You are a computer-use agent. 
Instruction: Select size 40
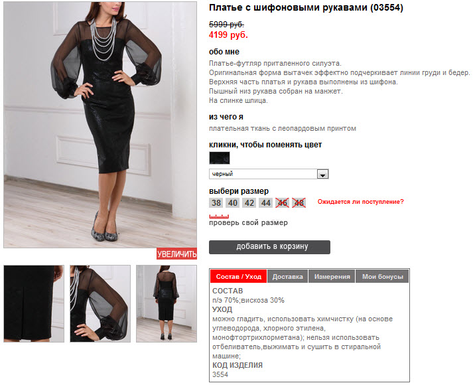[x=233, y=203]
